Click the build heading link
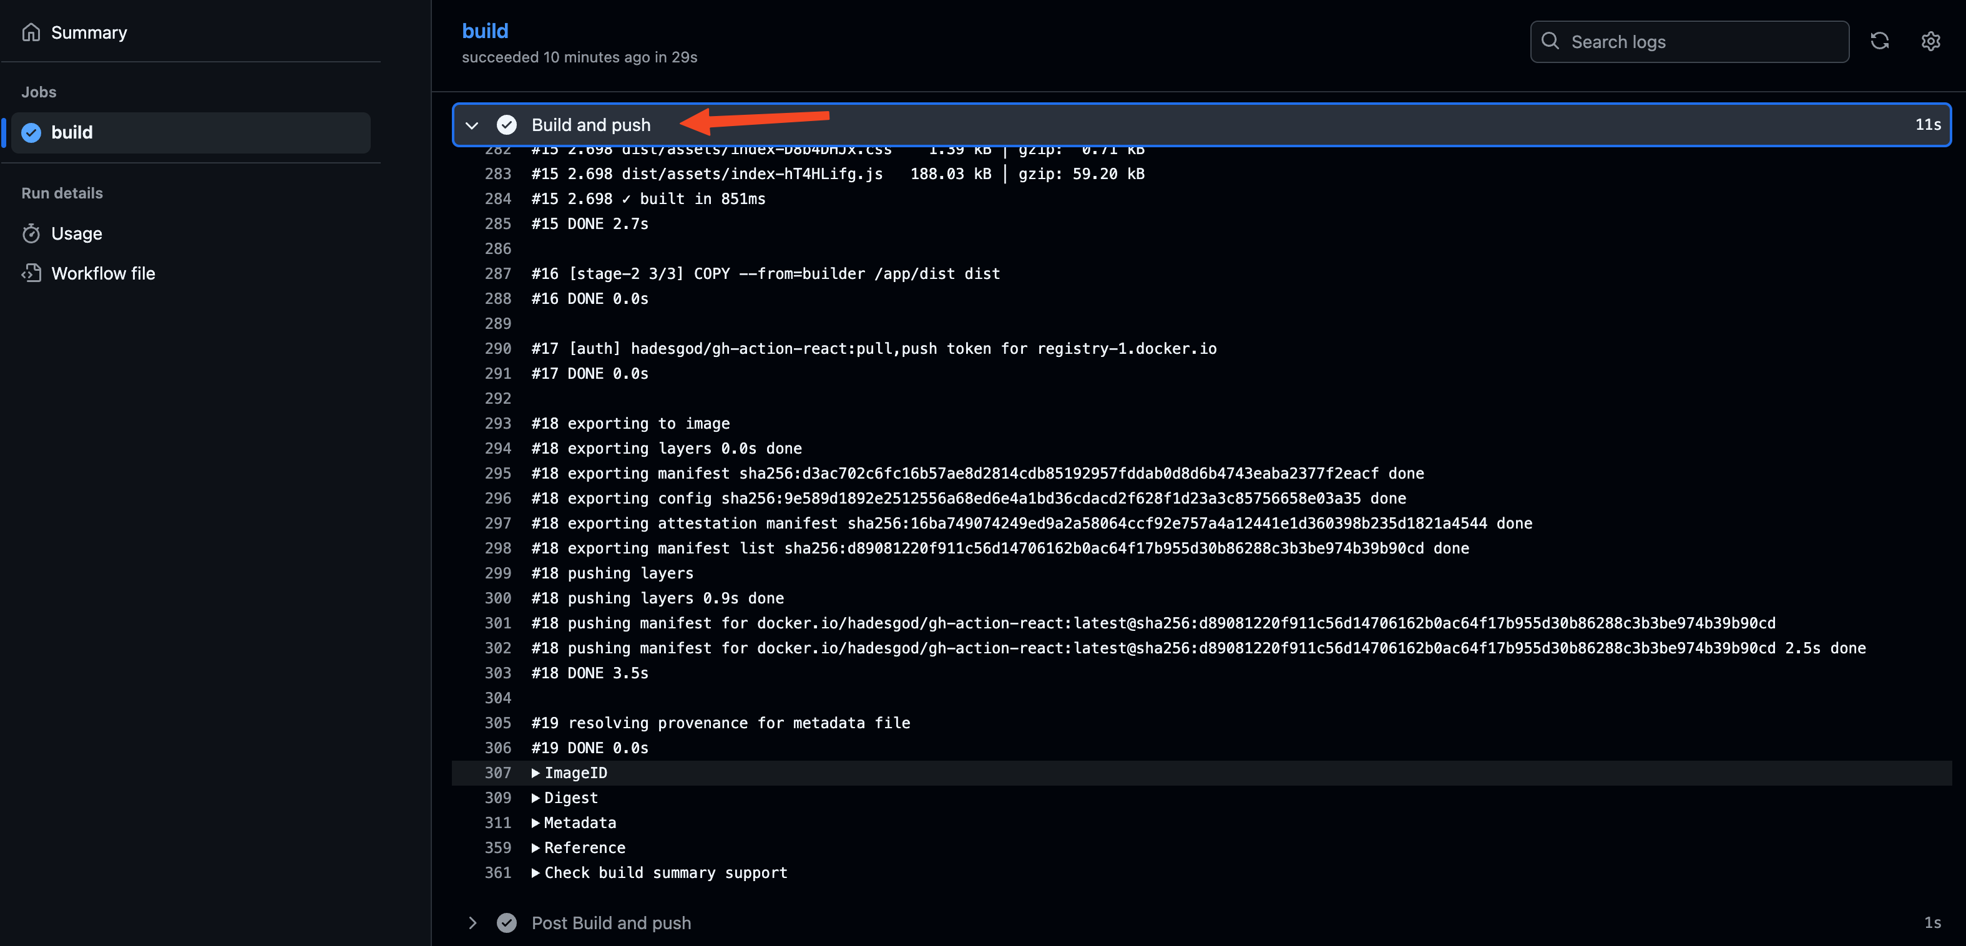This screenshot has height=946, width=1966. [484, 31]
